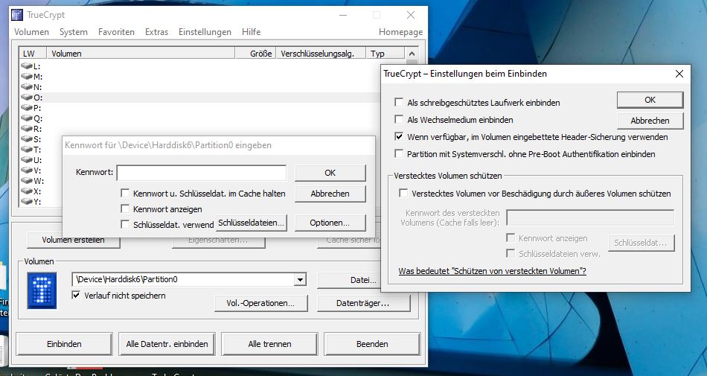Click 'Volumen erstellen' button
The image size is (707, 376).
coord(74,240)
